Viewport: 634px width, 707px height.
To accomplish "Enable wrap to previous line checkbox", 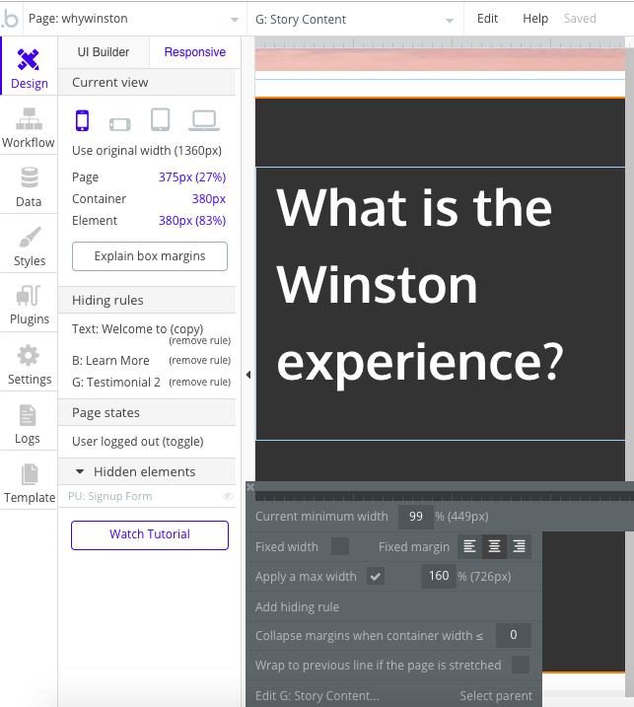I will (x=521, y=665).
